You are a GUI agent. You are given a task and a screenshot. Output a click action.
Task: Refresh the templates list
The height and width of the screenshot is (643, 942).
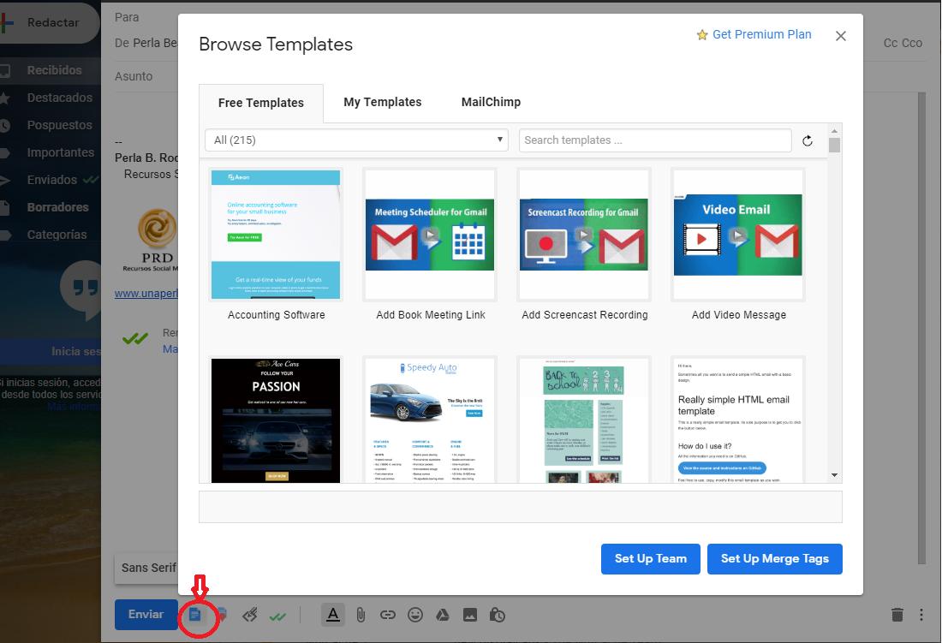808,140
